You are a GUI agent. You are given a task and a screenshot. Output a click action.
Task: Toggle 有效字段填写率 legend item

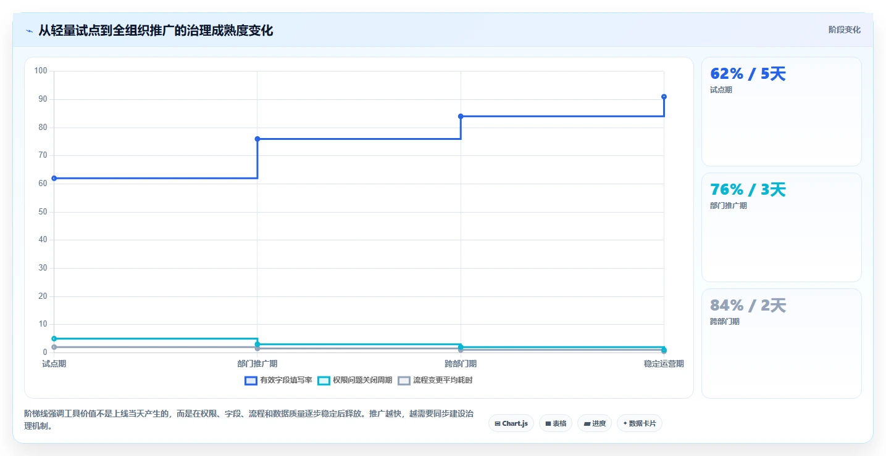point(278,380)
